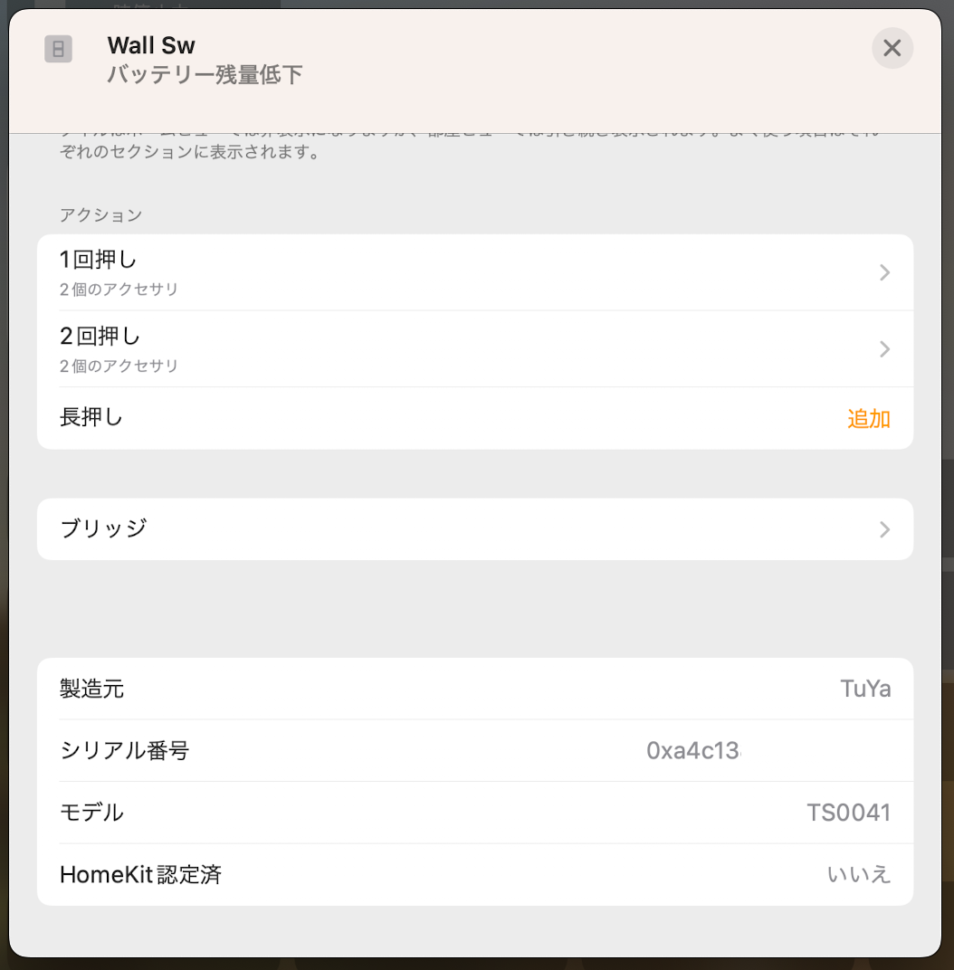Select the 1回押し action label

click(98, 261)
